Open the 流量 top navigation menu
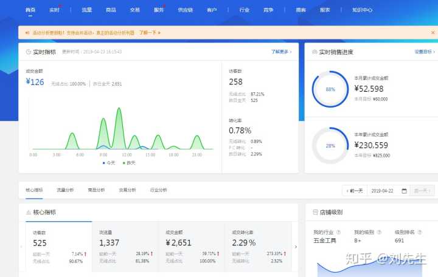Viewport: 438px width, 277px height. 86,10
